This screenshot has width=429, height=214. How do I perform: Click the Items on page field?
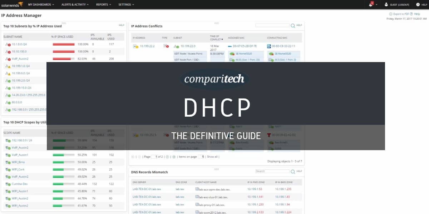[x=202, y=157]
